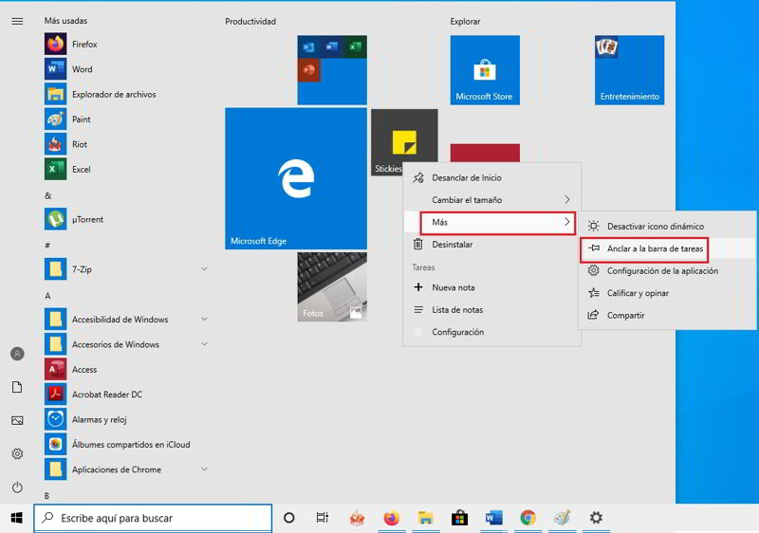Launch uTorrent from the app list
This screenshot has width=759, height=533.
pyautogui.click(x=87, y=219)
